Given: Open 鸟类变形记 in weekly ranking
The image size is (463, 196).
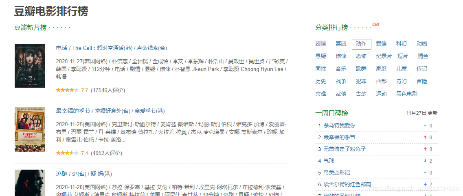Looking at the screenshot, I should pos(337,172).
